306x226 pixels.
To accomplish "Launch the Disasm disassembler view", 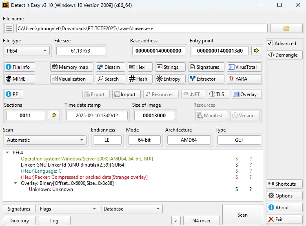I will coord(109,67).
